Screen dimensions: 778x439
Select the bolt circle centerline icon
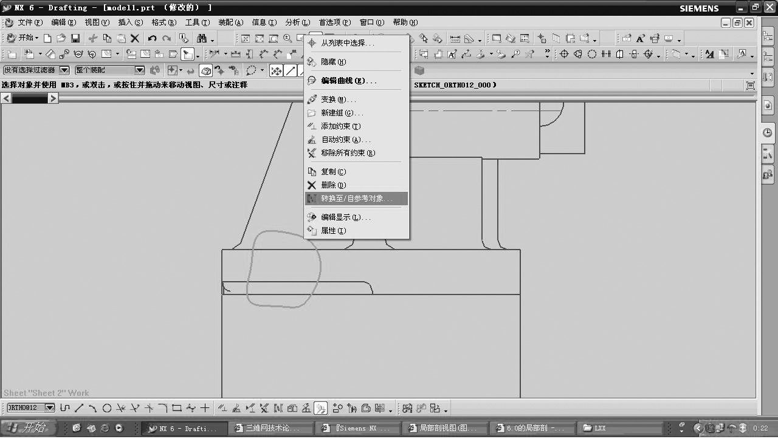(577, 54)
